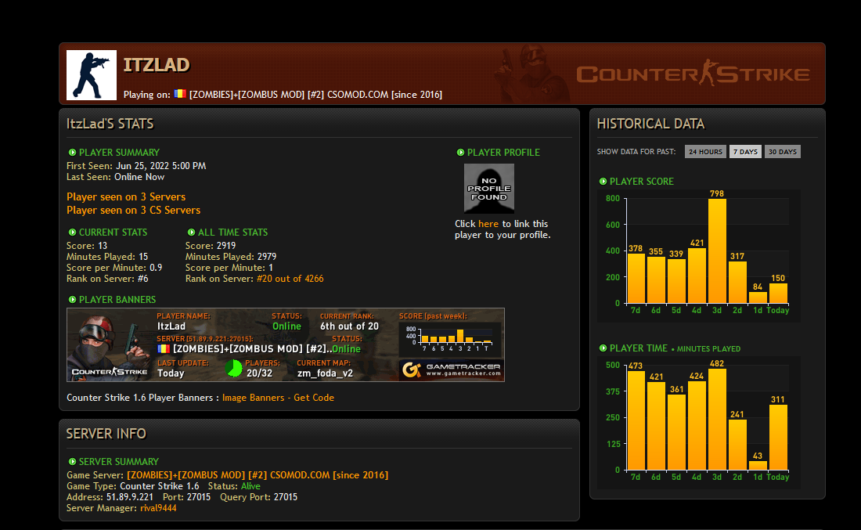Viewport: 861px width, 530px height.
Task: Click the Counter-Strike logo in header
Action: [x=693, y=74]
